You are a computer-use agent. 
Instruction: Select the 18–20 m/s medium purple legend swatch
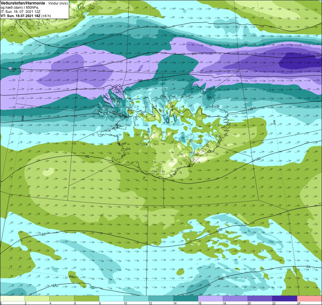tap(235, 298)
